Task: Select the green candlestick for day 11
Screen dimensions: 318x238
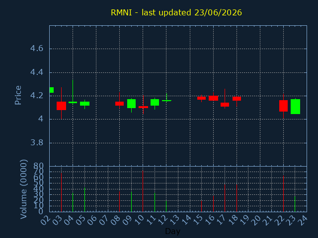Action: [x=155, y=103]
